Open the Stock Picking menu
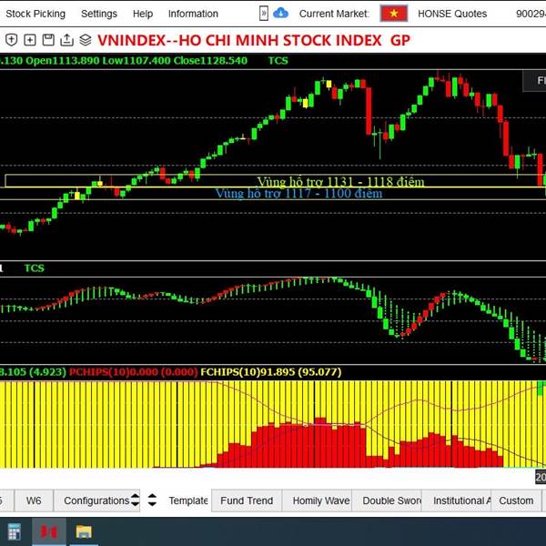Screen dimensions: 546x546 click(x=35, y=14)
